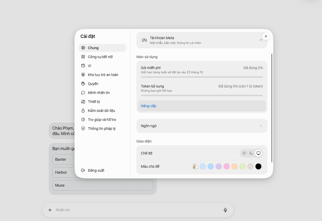
Task: Click the plus icon in the message bar
Action: [50, 210]
